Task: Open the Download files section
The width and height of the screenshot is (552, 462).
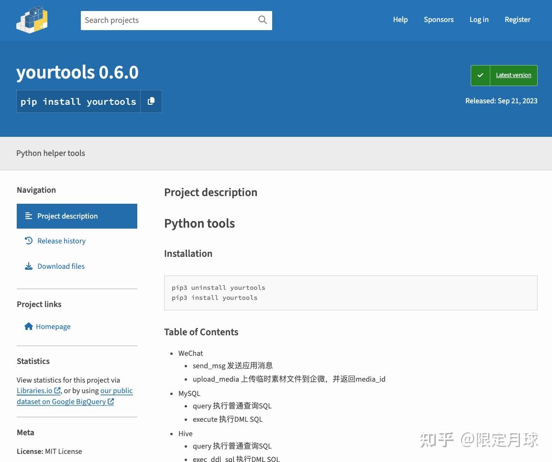Action: click(x=61, y=266)
